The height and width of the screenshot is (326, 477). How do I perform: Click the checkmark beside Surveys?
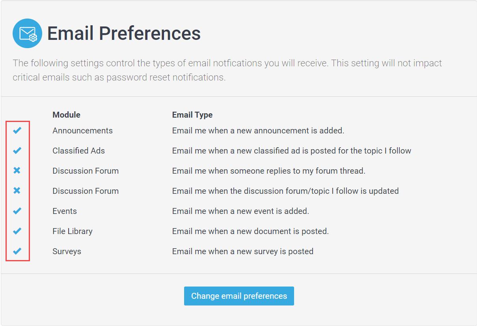[x=17, y=251]
